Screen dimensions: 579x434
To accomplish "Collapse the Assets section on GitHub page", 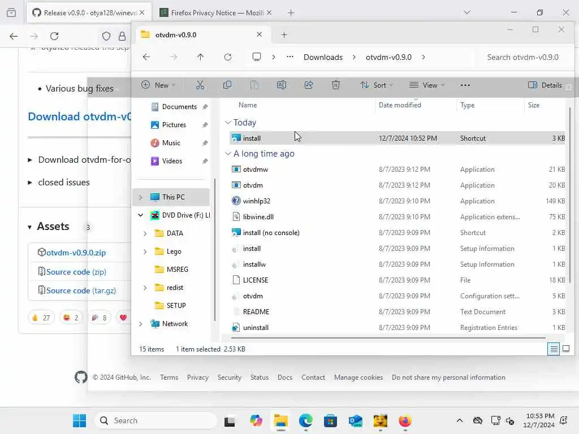I will (48, 227).
